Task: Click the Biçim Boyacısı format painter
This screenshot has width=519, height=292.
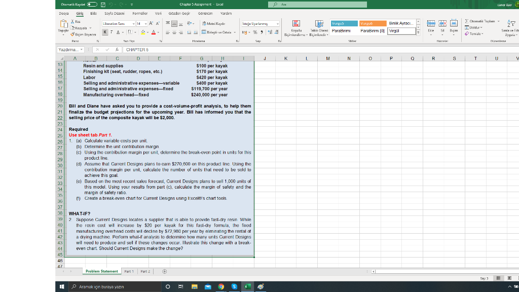Action: coord(83,34)
